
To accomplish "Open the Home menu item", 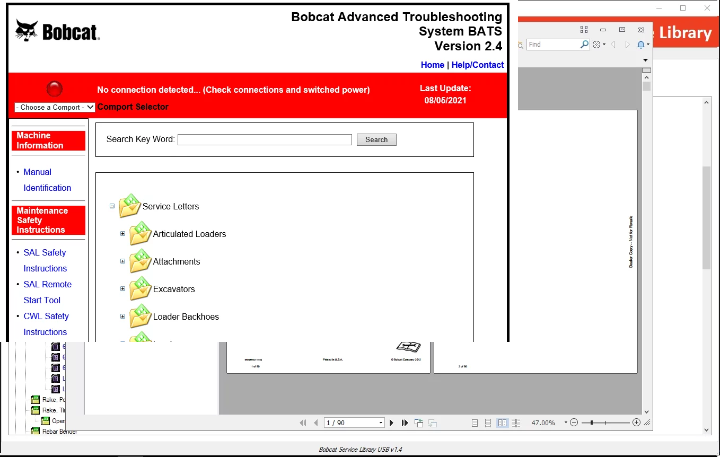I will (x=432, y=65).
